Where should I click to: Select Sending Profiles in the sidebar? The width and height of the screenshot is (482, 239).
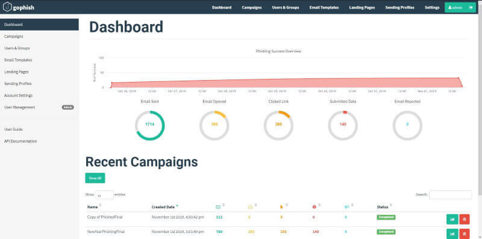click(x=39, y=84)
